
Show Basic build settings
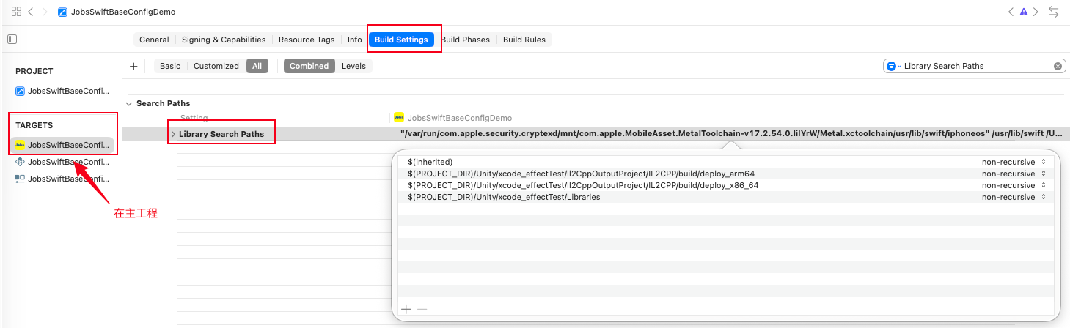click(x=170, y=66)
